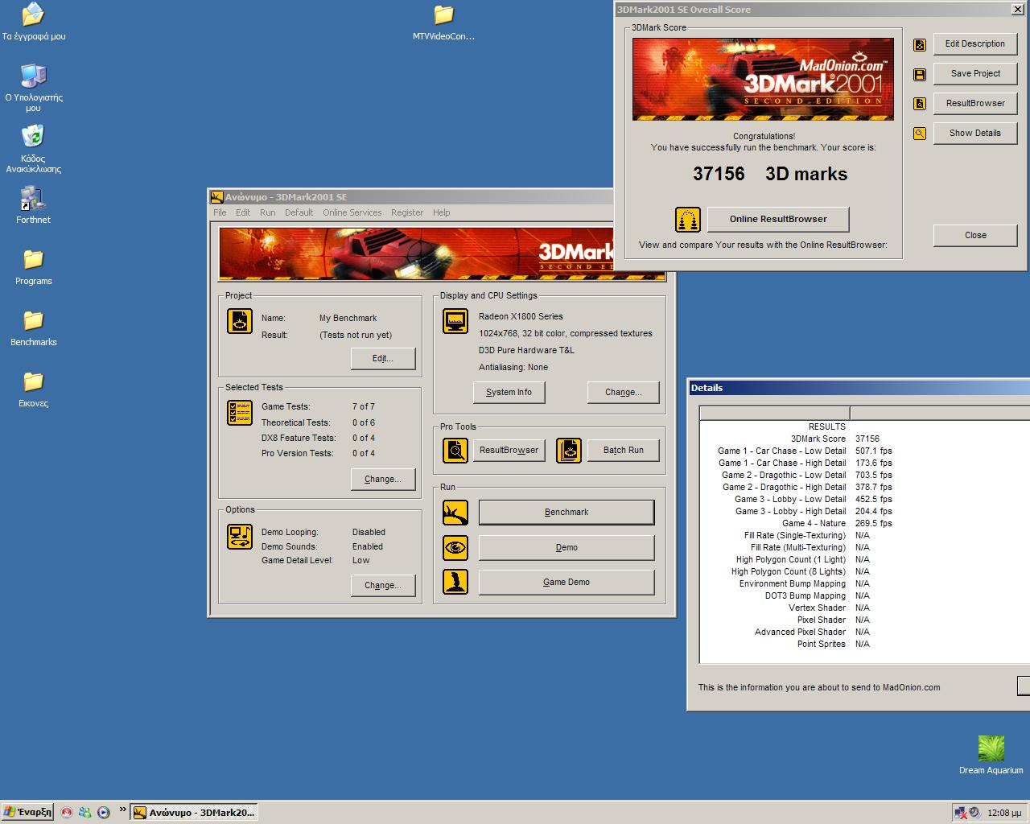Image resolution: width=1030 pixels, height=824 pixels.
Task: Click the Online ResultBrowser icon in score window
Action: 687,219
